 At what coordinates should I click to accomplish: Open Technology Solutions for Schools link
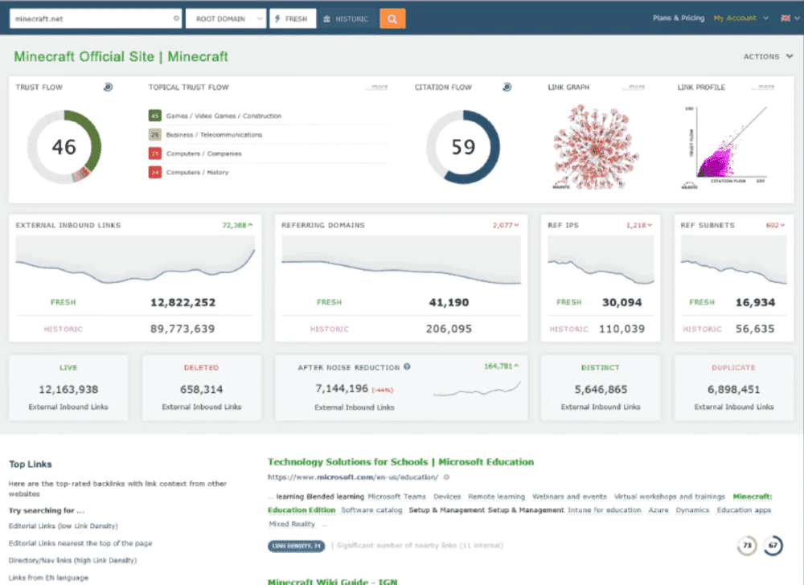[400, 462]
